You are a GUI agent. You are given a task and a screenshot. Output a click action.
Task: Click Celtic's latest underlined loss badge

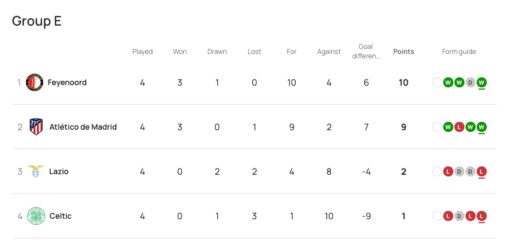point(482,216)
